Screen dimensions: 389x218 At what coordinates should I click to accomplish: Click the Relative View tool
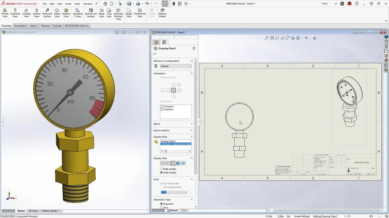(66, 13)
